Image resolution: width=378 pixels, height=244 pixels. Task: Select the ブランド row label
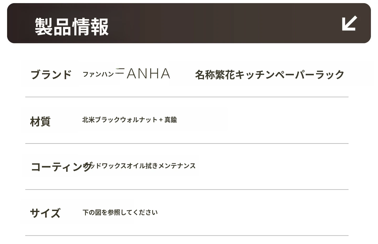[x=51, y=75]
